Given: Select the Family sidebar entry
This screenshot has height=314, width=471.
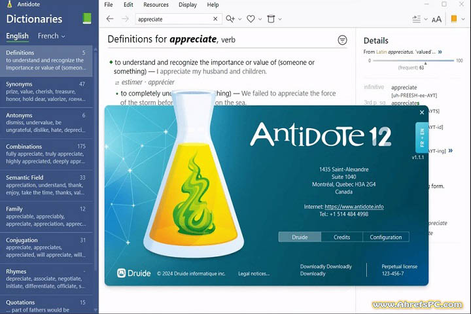Looking at the screenshot, I should 46,217.
